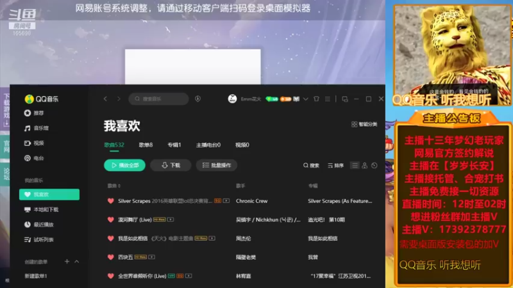Click the green VIP badge
Viewport: 513px width, 288px height.
click(272, 99)
